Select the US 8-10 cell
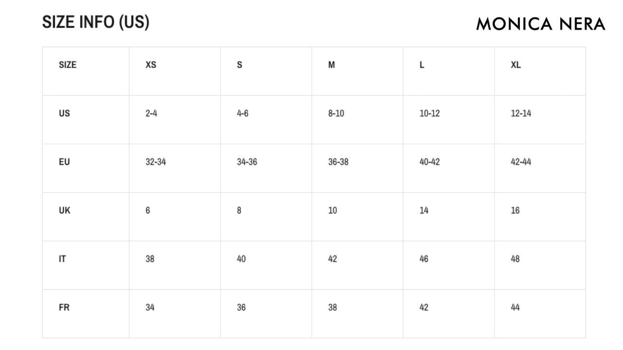 336,113
